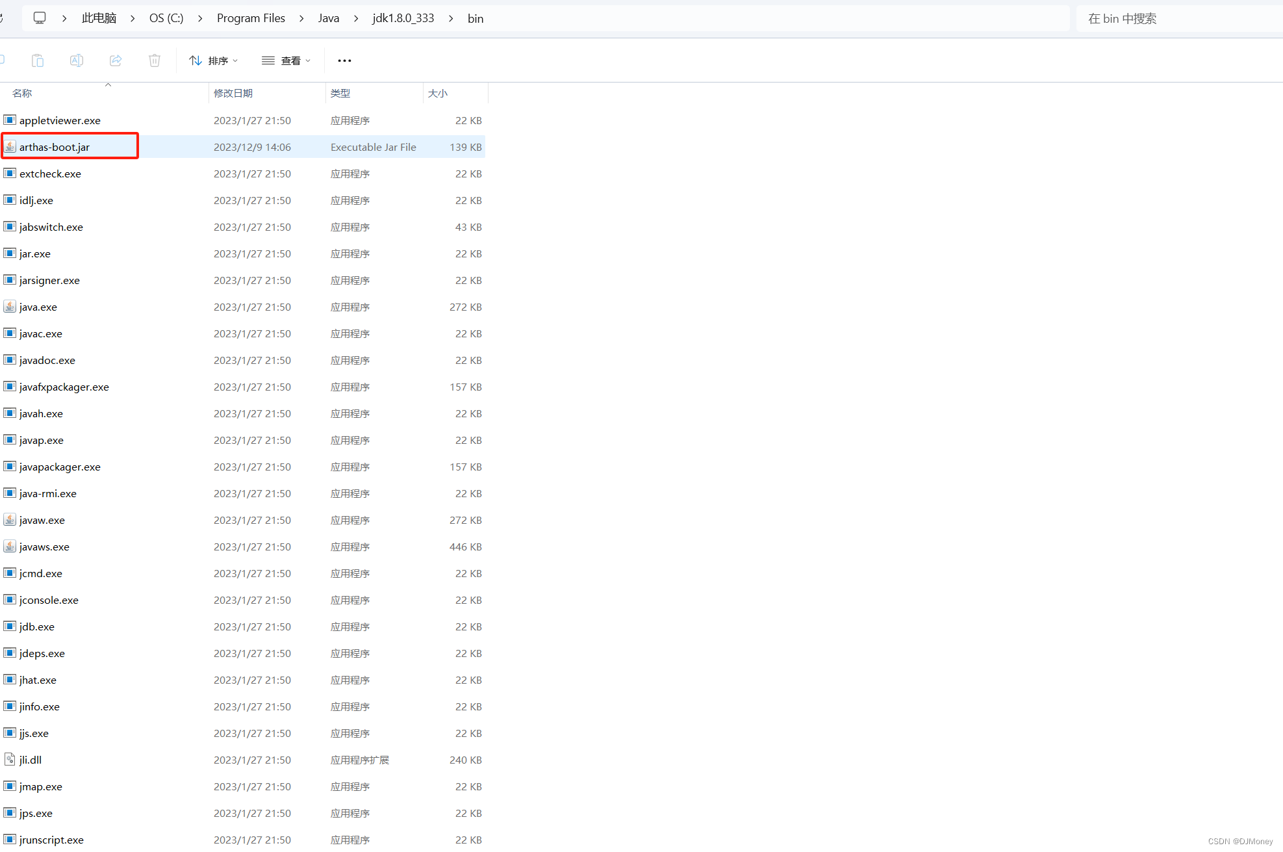The image size is (1283, 852).
Task: Sort by 大小 column header
Action: click(x=438, y=93)
